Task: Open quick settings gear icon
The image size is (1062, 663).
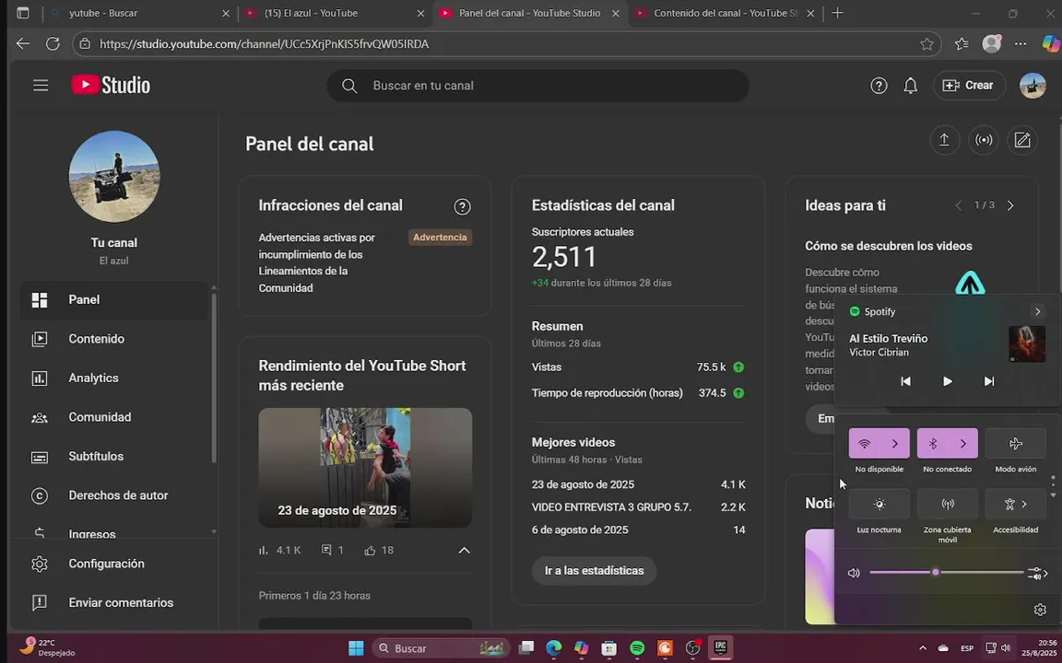Action: click(1040, 611)
